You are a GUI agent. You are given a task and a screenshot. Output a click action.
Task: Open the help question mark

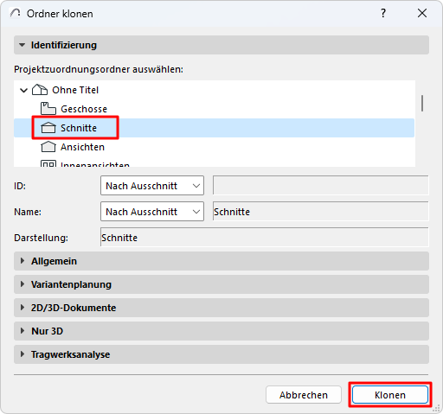(383, 13)
